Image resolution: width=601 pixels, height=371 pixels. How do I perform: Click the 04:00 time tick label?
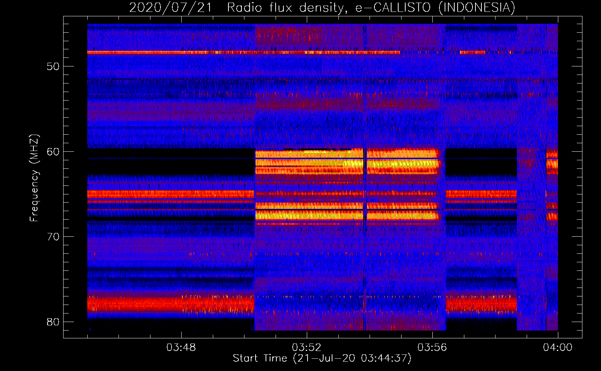(558, 348)
